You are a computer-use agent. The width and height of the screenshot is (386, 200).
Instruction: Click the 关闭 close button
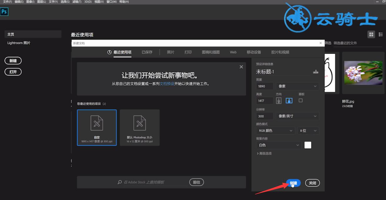(x=313, y=183)
